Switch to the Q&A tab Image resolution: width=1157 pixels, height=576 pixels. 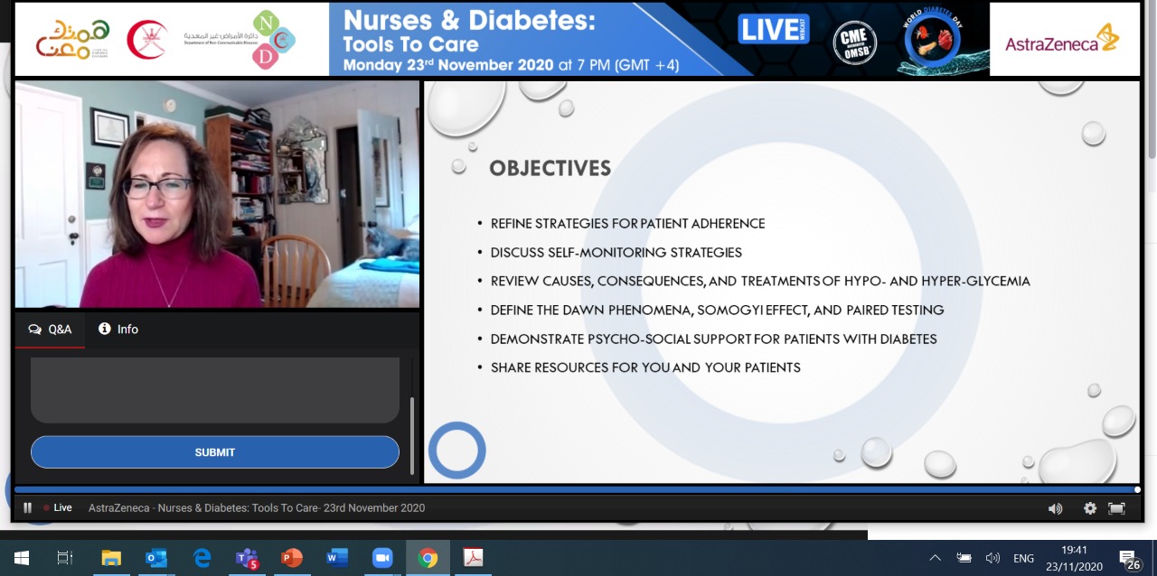(x=51, y=330)
